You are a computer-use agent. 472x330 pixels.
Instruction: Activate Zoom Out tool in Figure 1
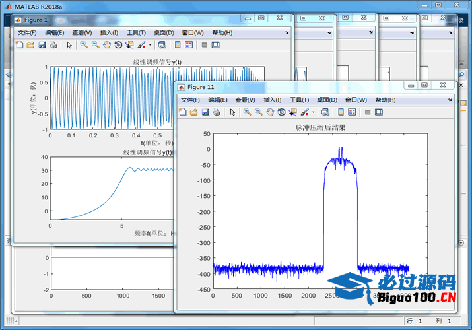96,45
